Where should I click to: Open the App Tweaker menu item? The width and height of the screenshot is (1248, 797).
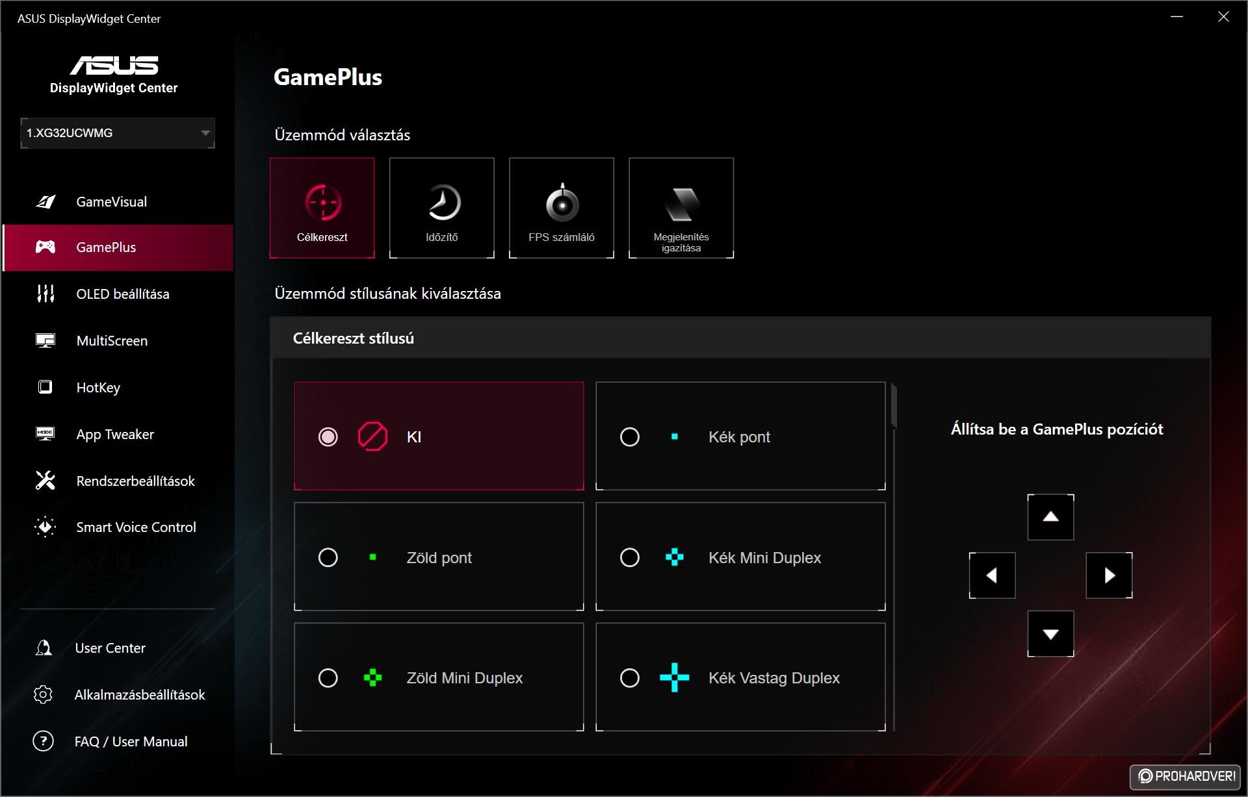(x=118, y=434)
